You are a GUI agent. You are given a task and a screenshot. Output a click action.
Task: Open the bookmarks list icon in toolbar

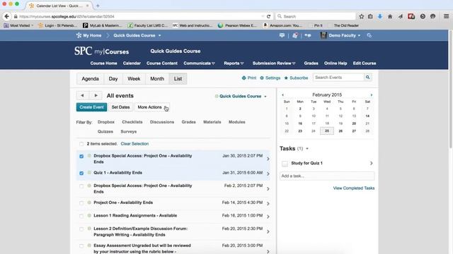(x=370, y=16)
